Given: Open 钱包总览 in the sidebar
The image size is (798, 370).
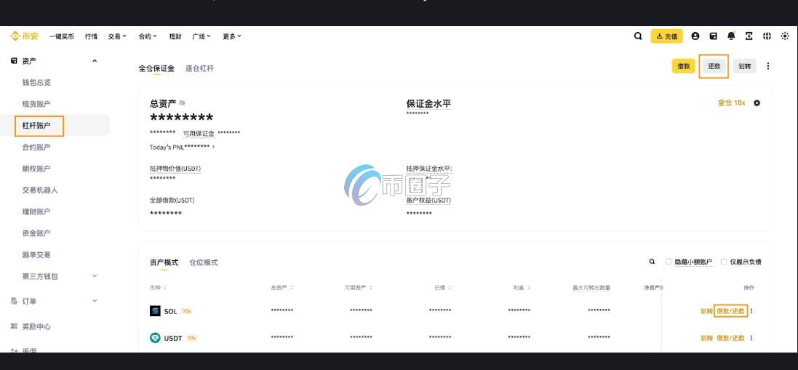Looking at the screenshot, I should tap(36, 82).
